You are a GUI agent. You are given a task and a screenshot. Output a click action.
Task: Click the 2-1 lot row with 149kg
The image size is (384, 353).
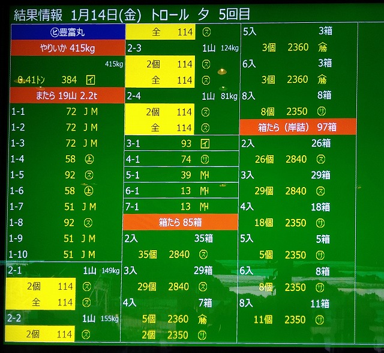(x=66, y=271)
